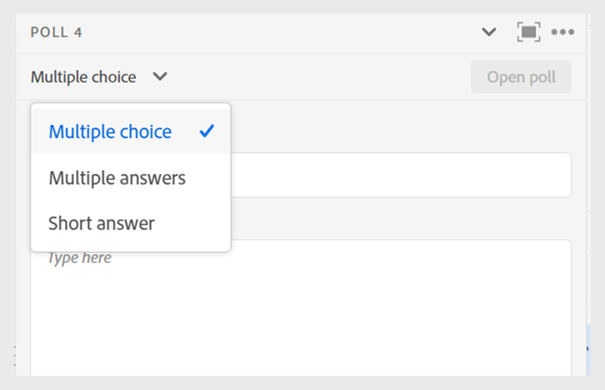Click the blue checkmark beside Multiple choice
Screen dimensions: 605x390
[x=207, y=131]
